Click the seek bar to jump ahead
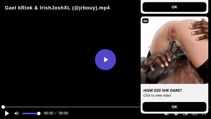This screenshot has width=211, height=119. coord(71,107)
